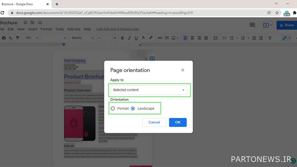Image resolution: width=297 pixels, height=167 pixels.
Task: Expand the insert image dropdown arrow
Action: (x=178, y=38)
